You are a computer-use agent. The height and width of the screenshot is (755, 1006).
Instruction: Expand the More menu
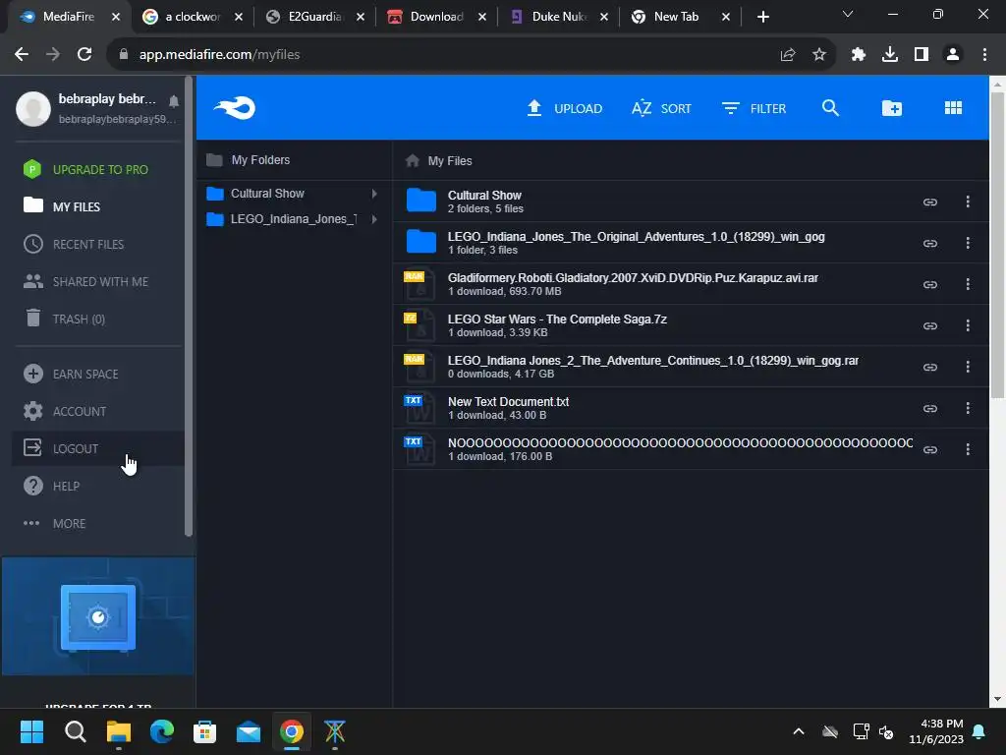tap(55, 523)
